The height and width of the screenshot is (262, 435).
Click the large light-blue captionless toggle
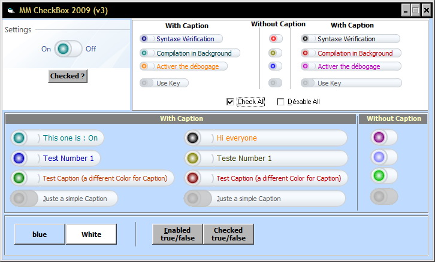(x=379, y=157)
